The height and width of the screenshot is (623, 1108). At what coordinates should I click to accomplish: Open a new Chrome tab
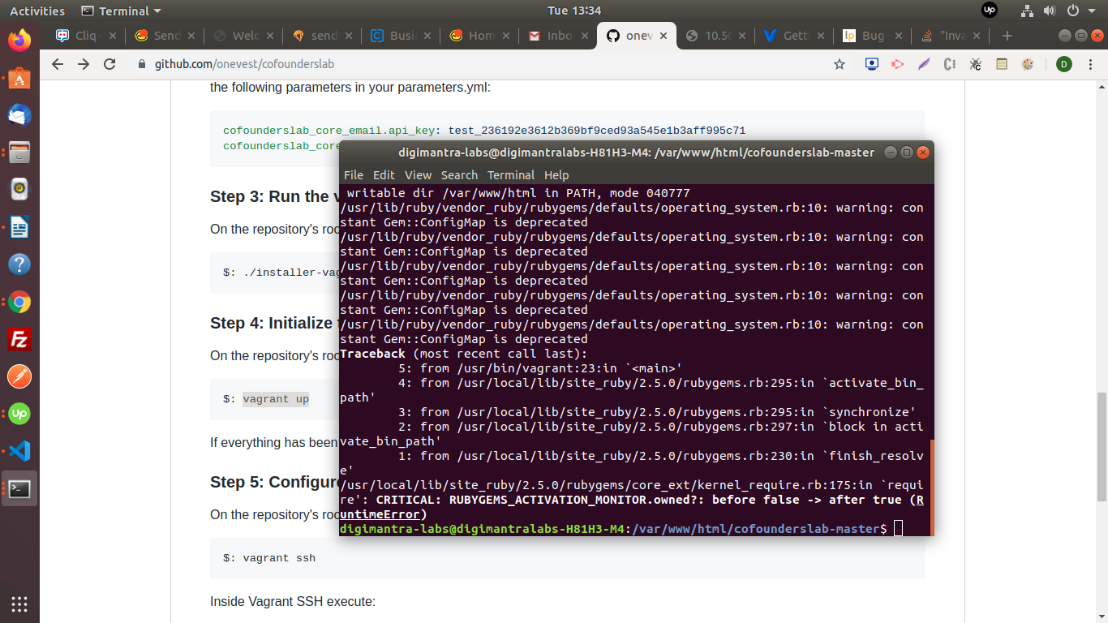(1007, 36)
